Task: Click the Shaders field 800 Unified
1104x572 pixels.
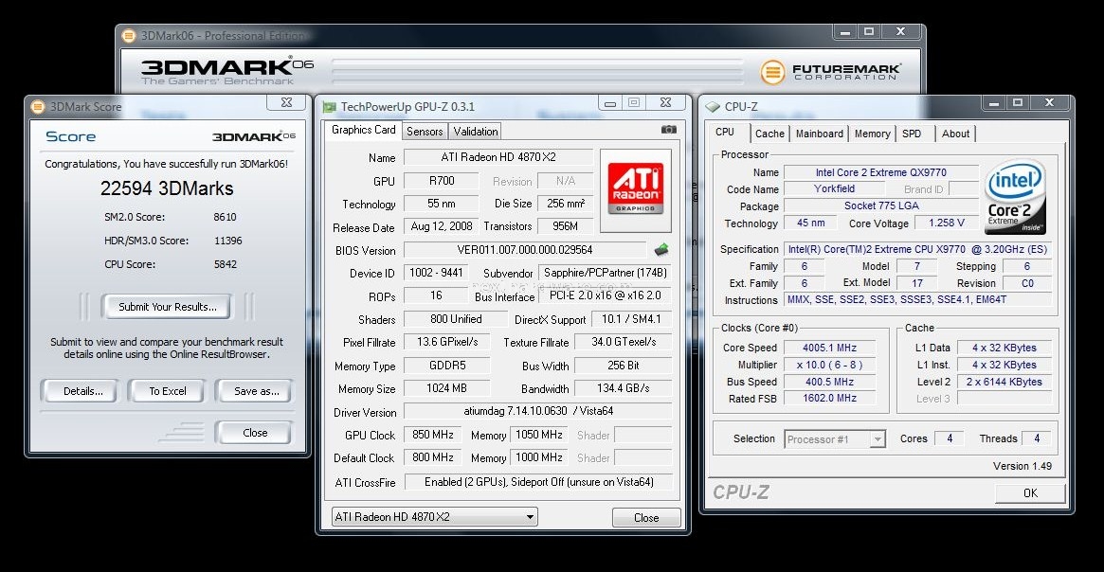Action: pyautogui.click(x=456, y=319)
